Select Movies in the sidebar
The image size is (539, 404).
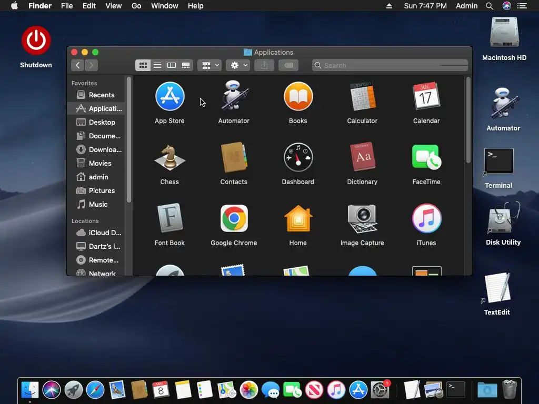96,163
